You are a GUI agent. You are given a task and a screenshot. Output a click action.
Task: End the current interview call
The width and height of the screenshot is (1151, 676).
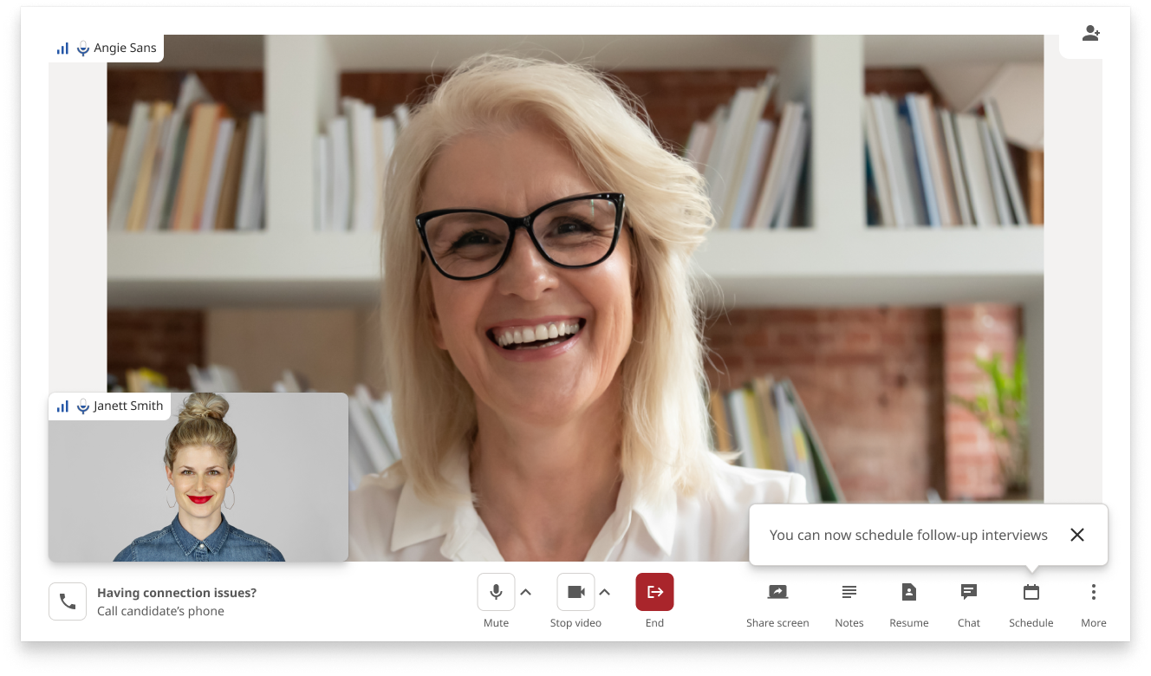click(x=654, y=592)
